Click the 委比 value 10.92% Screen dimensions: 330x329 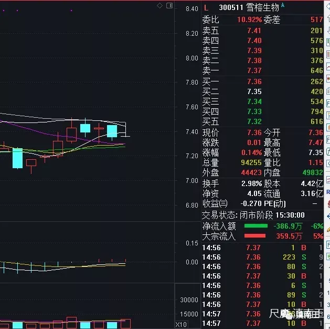tap(249, 20)
